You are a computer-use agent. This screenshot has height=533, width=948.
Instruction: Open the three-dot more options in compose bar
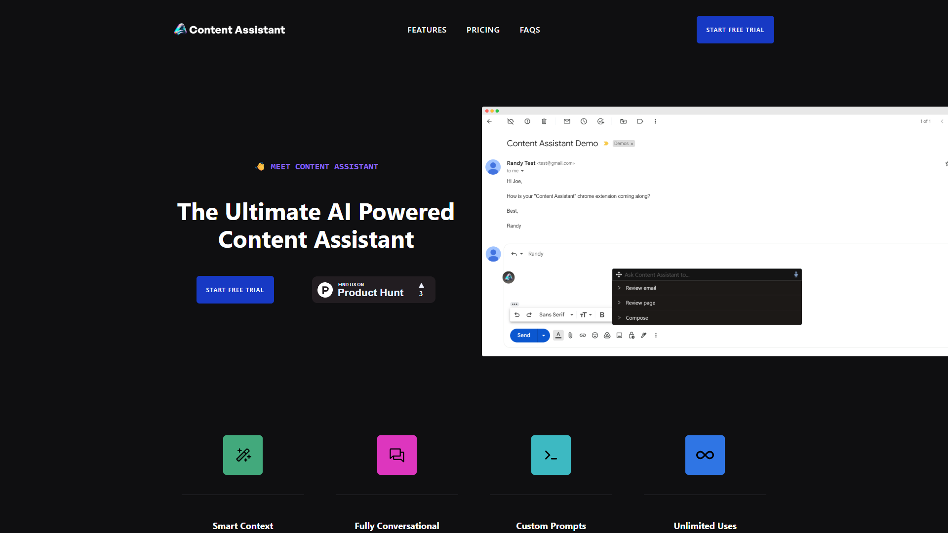click(x=656, y=336)
